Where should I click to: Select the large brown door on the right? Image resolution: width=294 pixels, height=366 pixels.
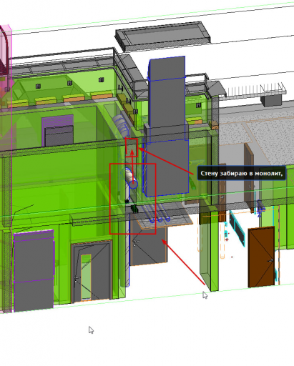261,257
